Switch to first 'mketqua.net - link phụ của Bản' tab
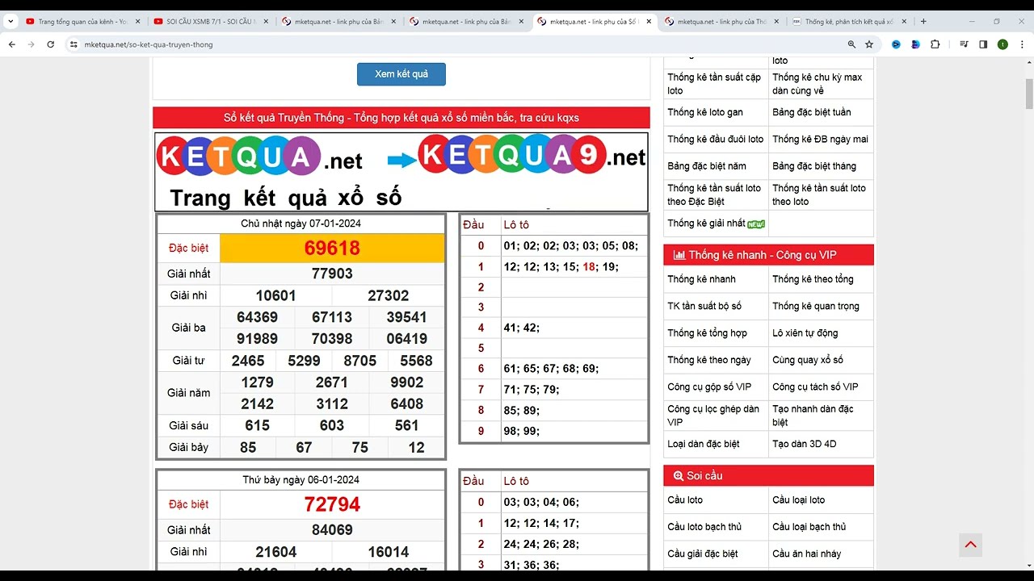This screenshot has height=581, width=1034. coord(338,22)
